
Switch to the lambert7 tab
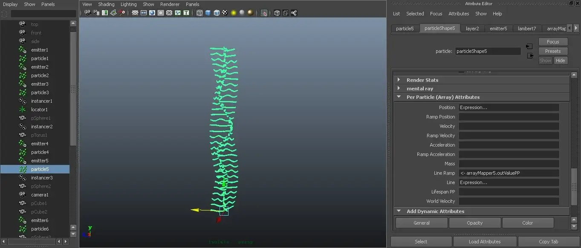pyautogui.click(x=527, y=29)
